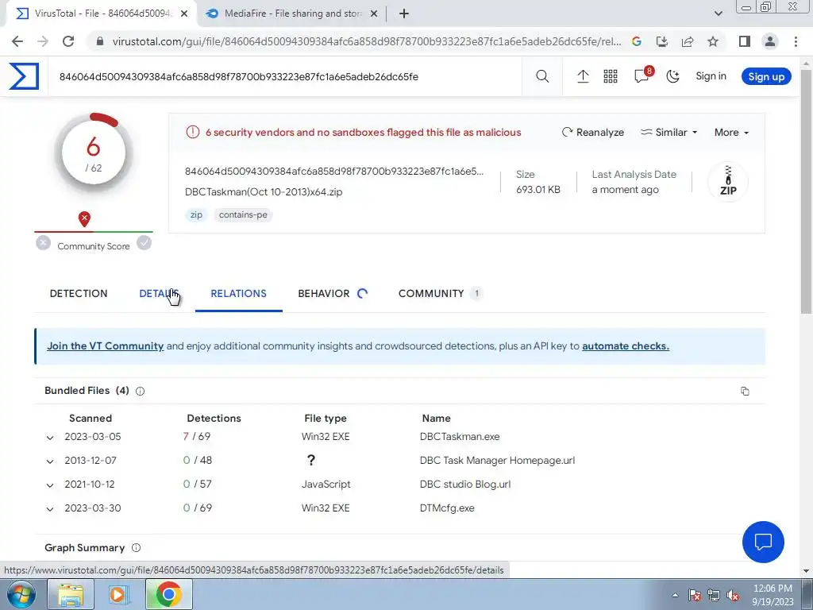Click the contains-pe tag
Screen dimensions: 813x610
243,214
